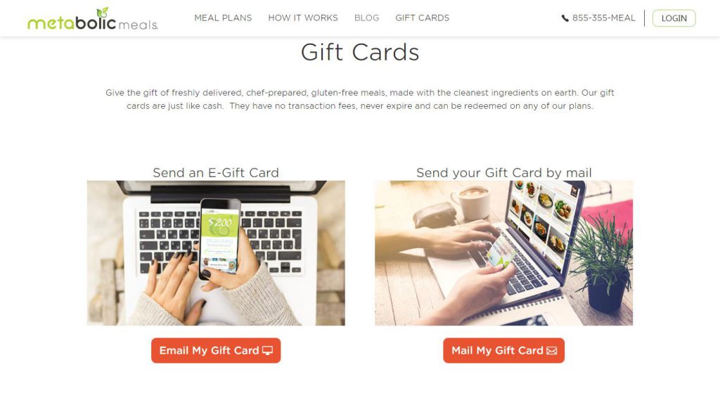Viewport: 720px width, 393px height.
Task: Click the Login button
Action: [674, 18]
